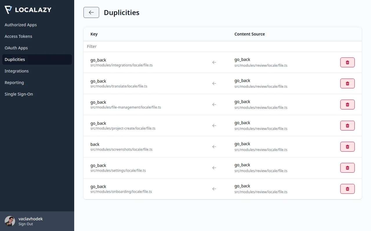Image resolution: width=371 pixels, height=231 pixels.
Task: Delete the project-create duplicity entry
Action: click(347, 126)
